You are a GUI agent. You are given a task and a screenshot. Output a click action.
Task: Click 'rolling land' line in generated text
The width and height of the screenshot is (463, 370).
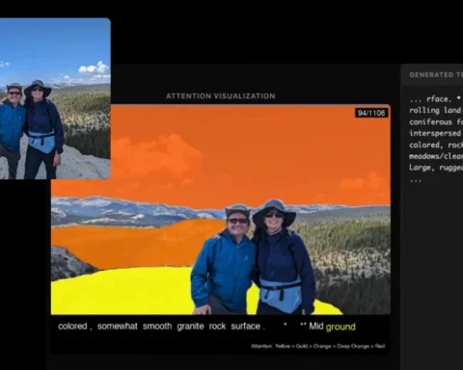click(436, 110)
